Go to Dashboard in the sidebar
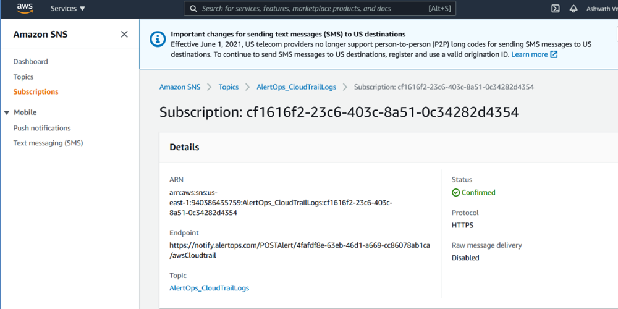This screenshot has width=618, height=309. (x=30, y=62)
